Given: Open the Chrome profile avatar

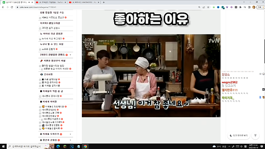Looking at the screenshot, I should tap(253, 7).
